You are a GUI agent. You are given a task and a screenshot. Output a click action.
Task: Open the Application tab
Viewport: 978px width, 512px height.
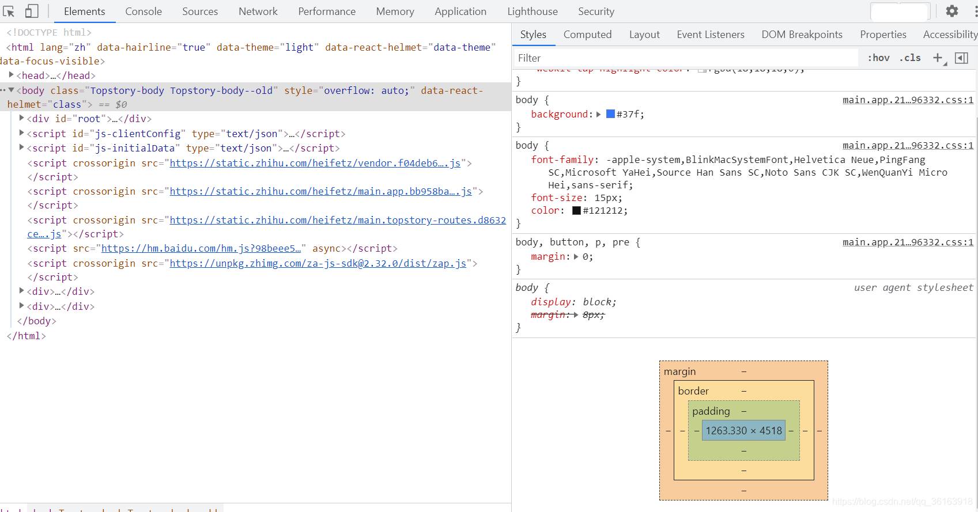pyautogui.click(x=460, y=12)
